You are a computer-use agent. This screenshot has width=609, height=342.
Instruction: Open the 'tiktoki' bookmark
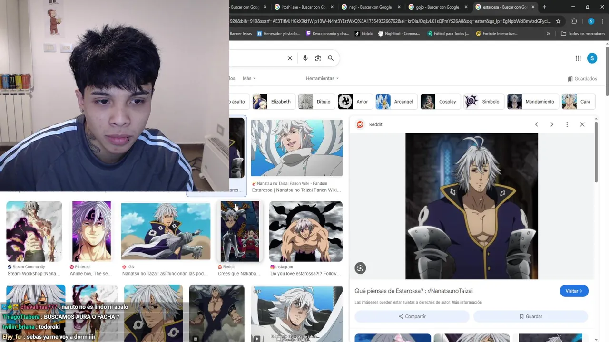click(x=364, y=34)
